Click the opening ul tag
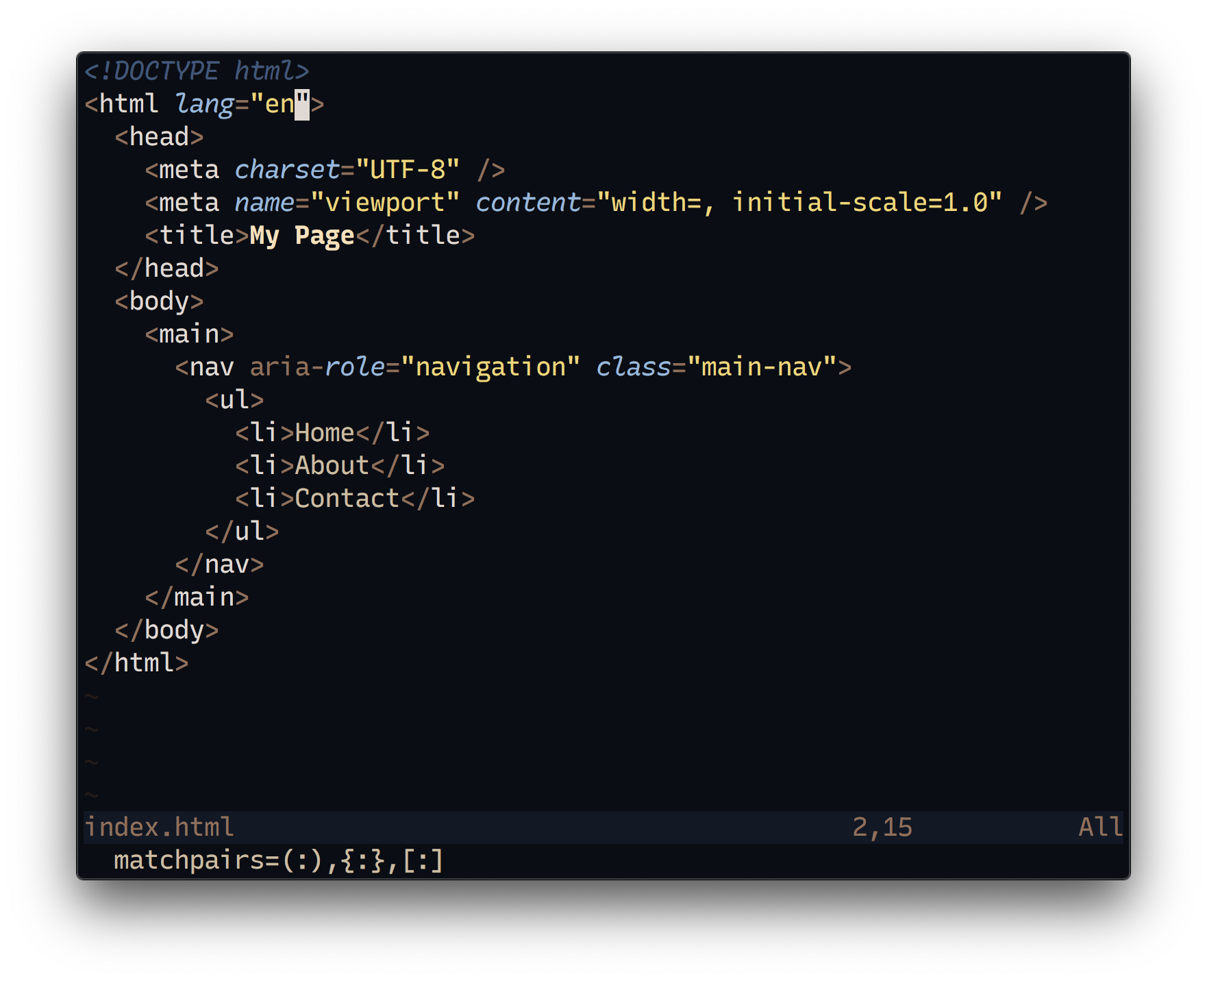The width and height of the screenshot is (1207, 981). pyautogui.click(x=234, y=400)
